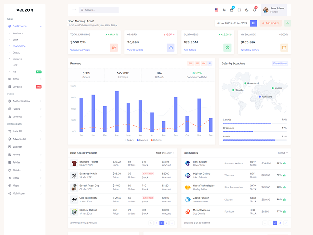Open the Sort By Today dropdown
313x235 pixels.
(165, 153)
